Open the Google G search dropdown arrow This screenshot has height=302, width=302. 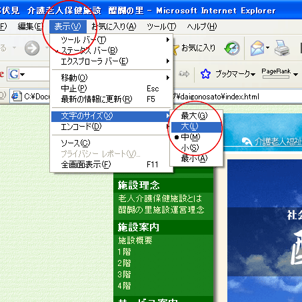click(23, 75)
